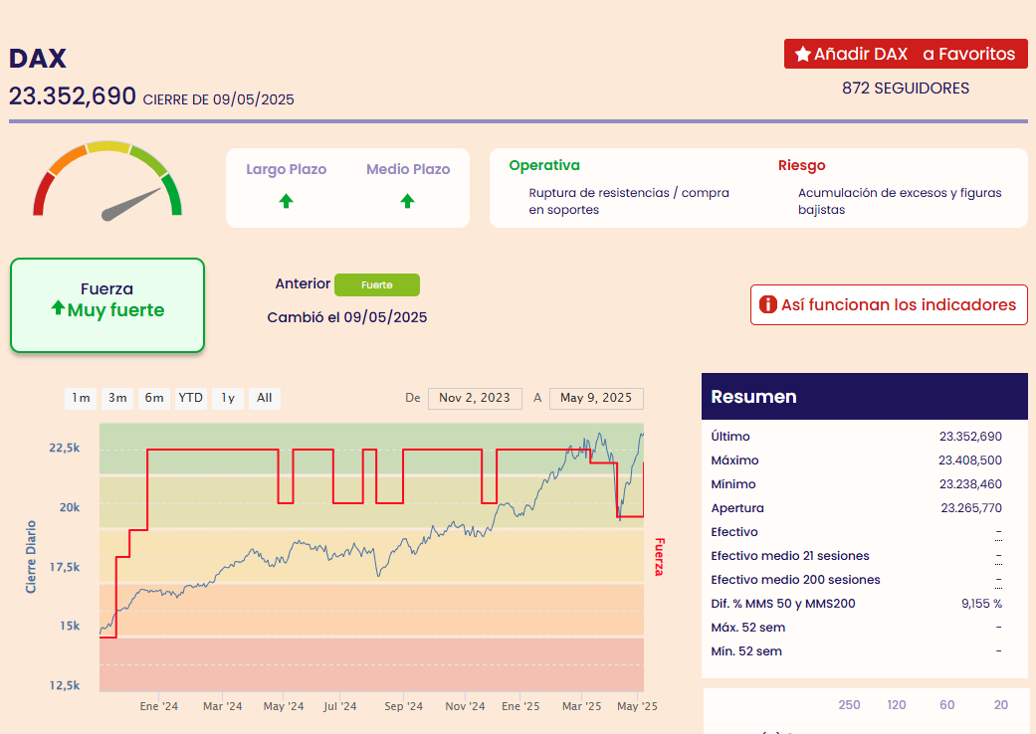Click the Máximo value 23.408,500
Image resolution: width=1036 pixels, height=734 pixels.
[x=970, y=460]
